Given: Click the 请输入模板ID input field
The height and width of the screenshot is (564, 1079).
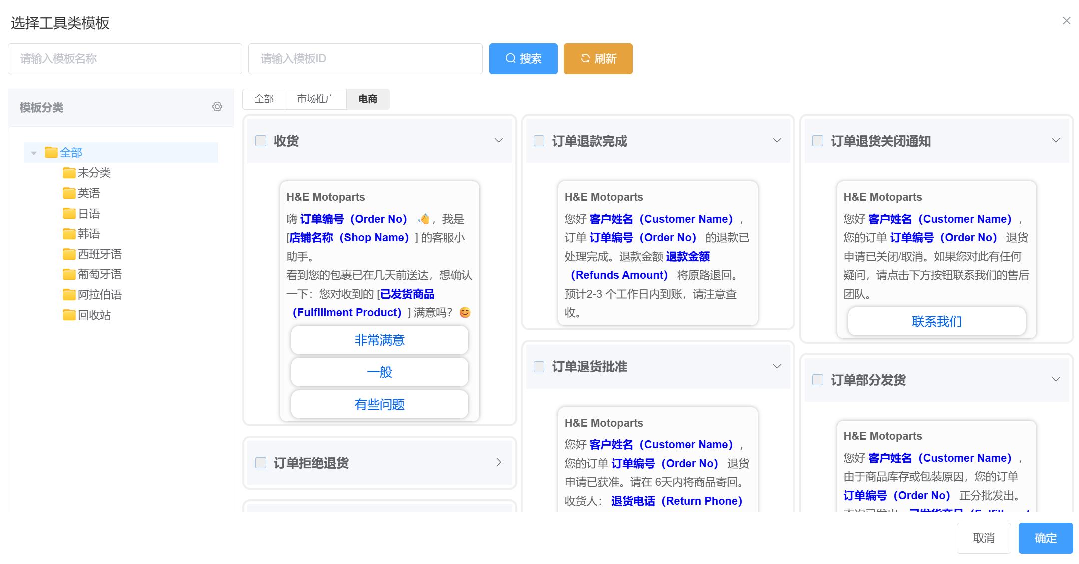Looking at the screenshot, I should pos(364,59).
